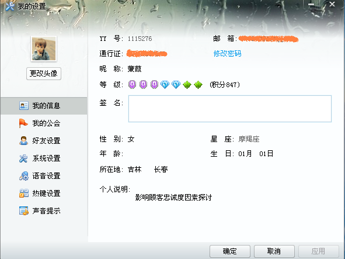Click the 积分847 score text
Screen dimensions: 345x259
tap(225, 85)
